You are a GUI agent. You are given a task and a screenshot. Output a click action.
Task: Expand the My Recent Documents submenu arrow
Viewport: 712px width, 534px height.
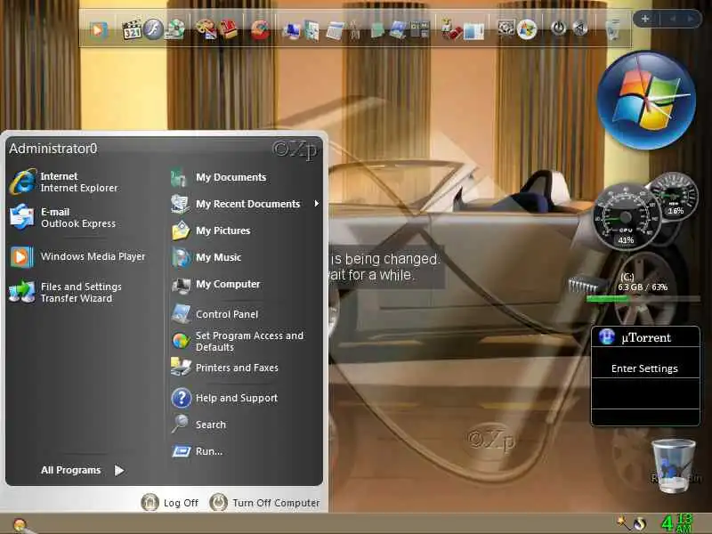pyautogui.click(x=317, y=204)
